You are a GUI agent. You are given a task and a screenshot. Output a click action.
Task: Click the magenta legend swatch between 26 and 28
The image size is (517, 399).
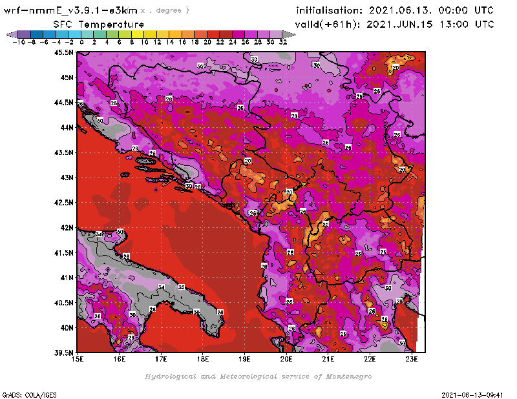click(251, 34)
